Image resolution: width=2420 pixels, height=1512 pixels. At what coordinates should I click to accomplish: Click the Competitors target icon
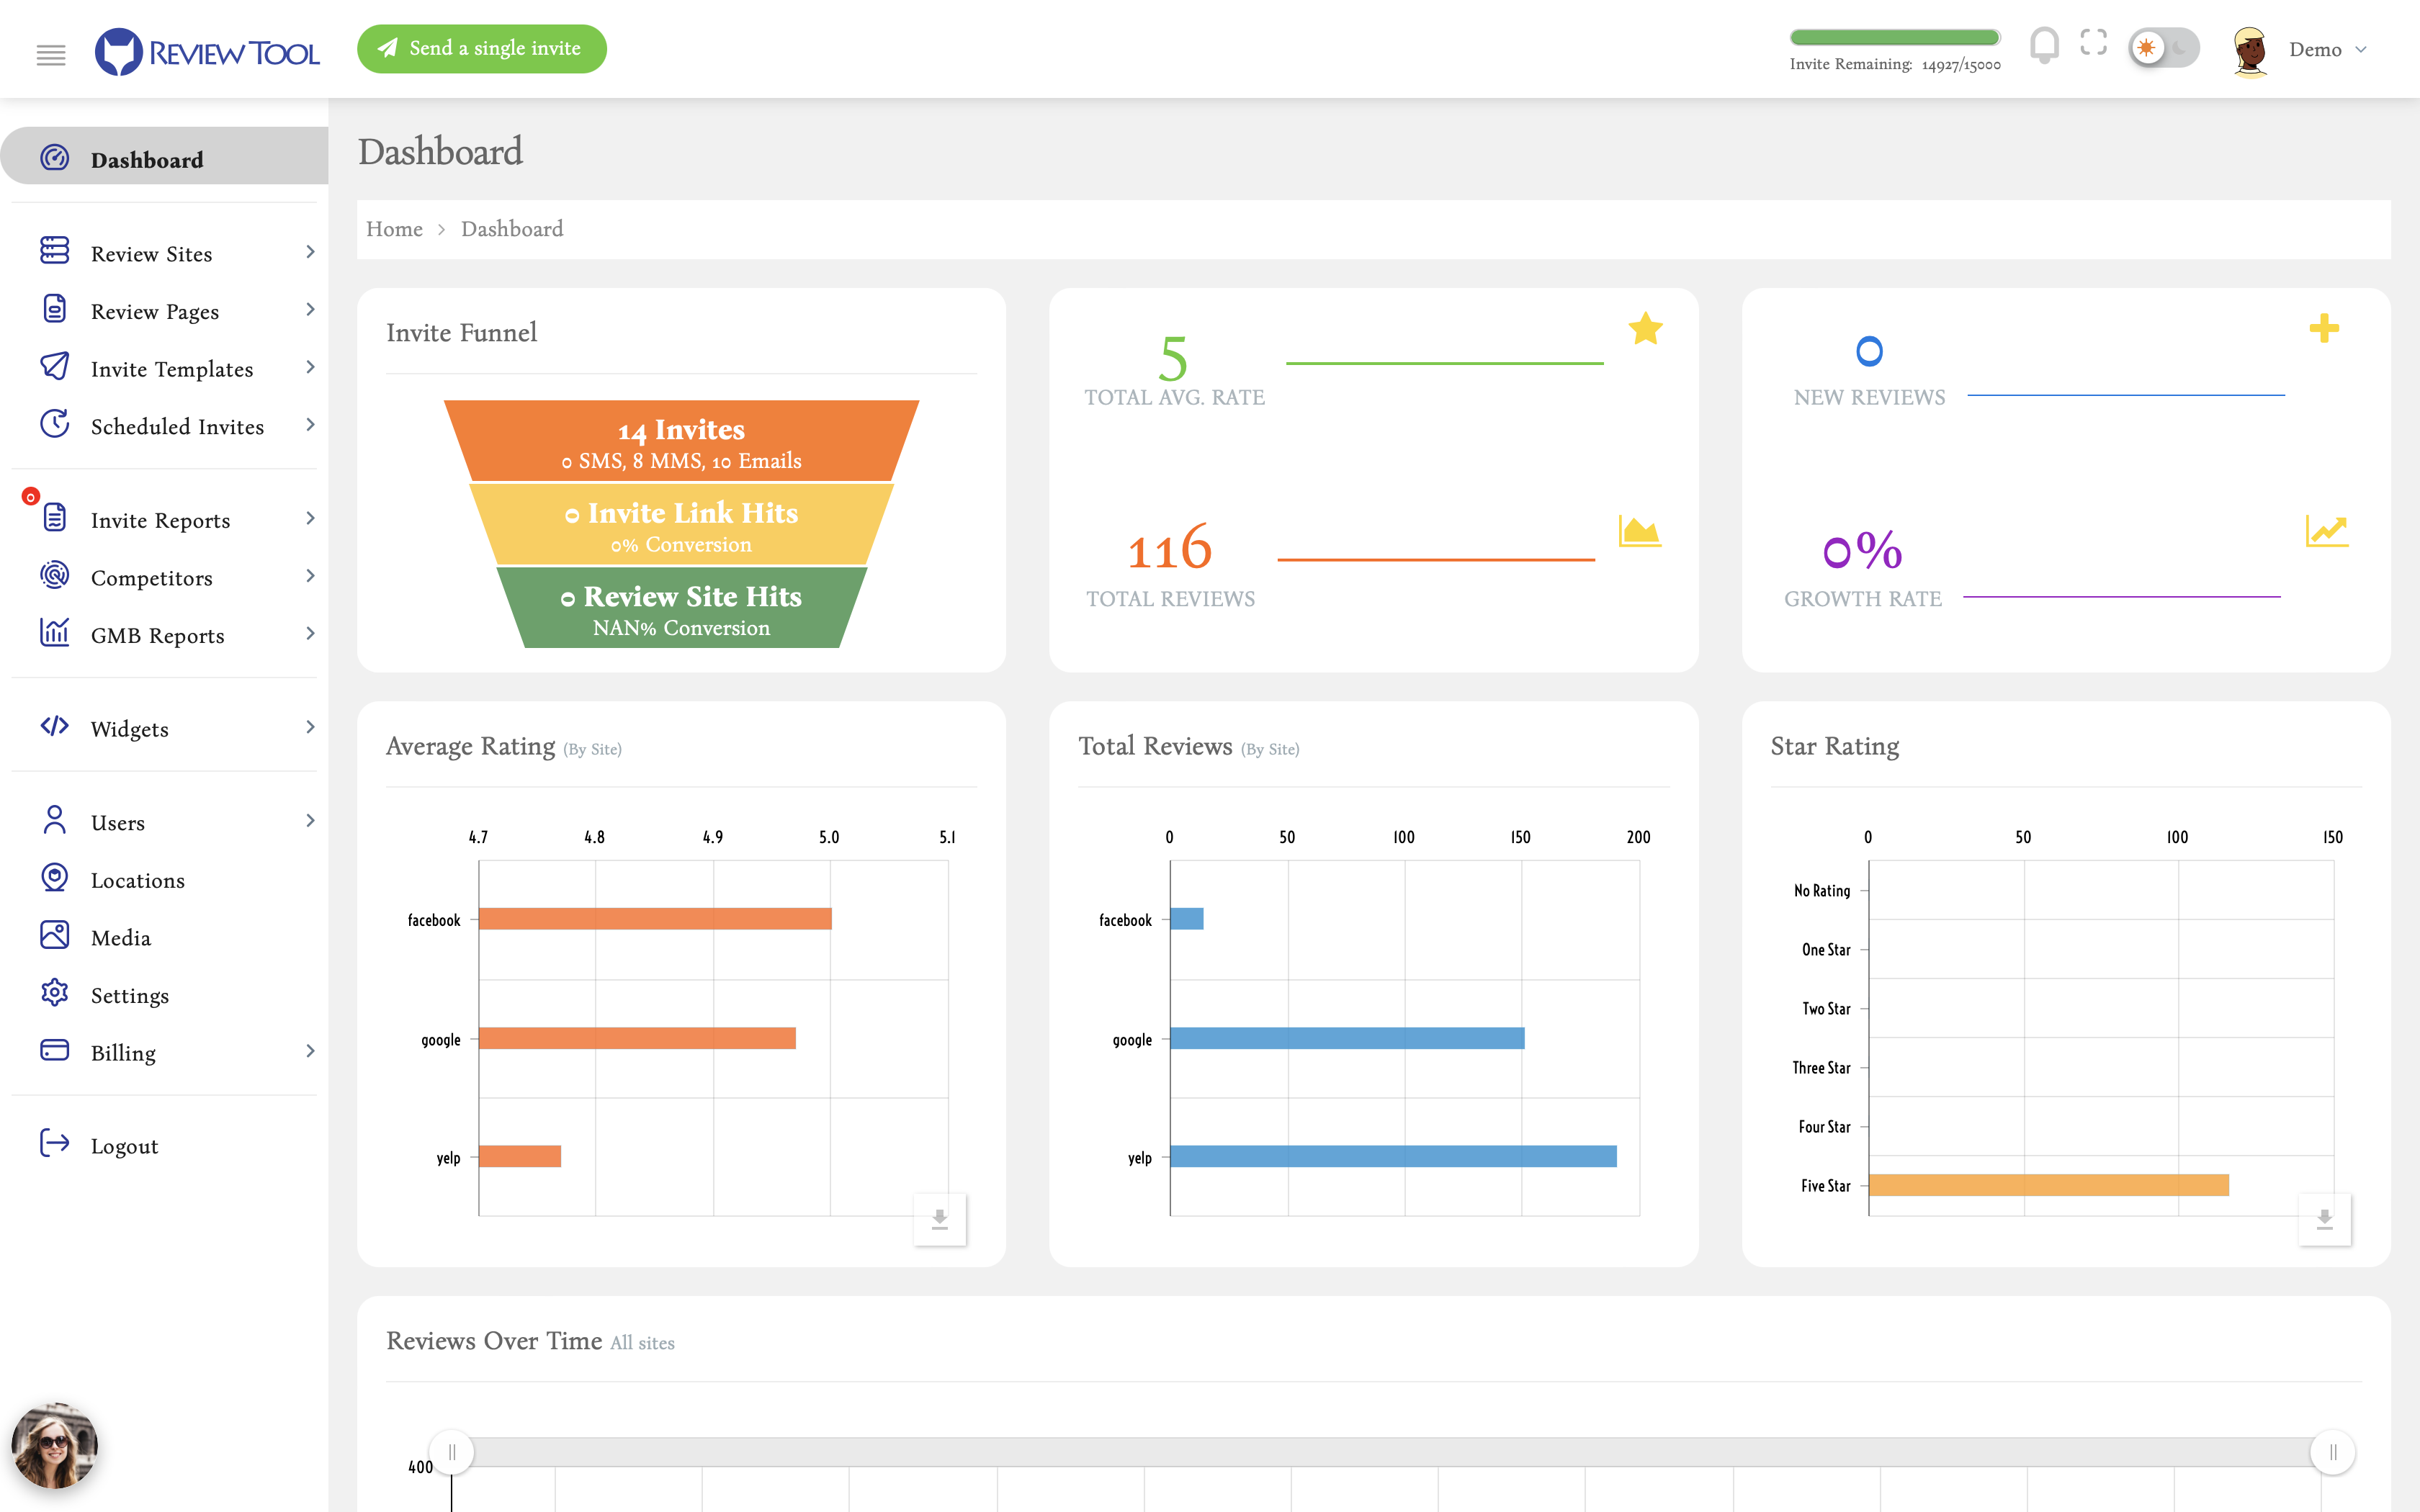pyautogui.click(x=54, y=577)
